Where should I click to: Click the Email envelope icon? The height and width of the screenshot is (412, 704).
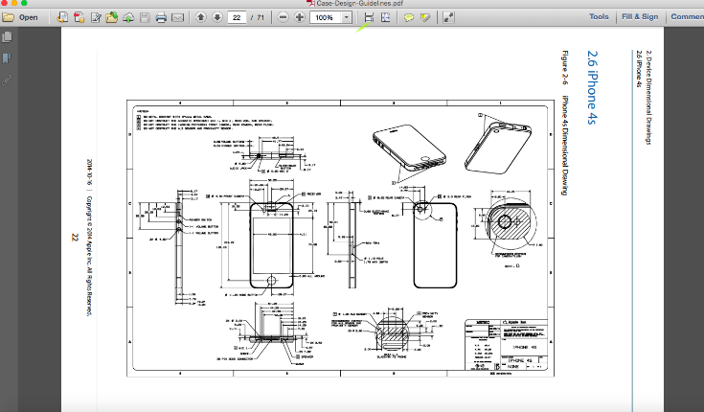[178, 17]
